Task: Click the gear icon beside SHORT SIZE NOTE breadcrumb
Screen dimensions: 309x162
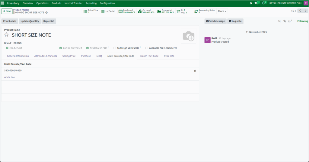Action: point(46,12)
